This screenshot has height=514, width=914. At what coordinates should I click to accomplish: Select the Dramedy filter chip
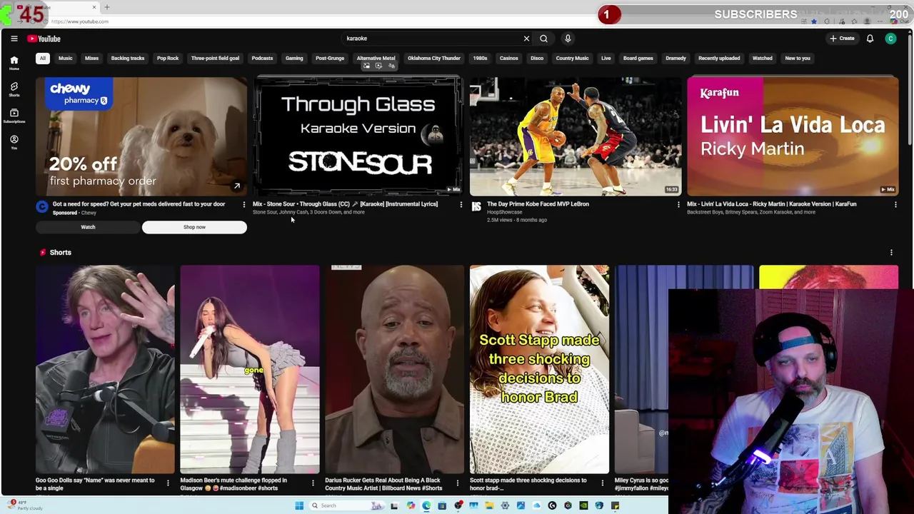point(676,59)
